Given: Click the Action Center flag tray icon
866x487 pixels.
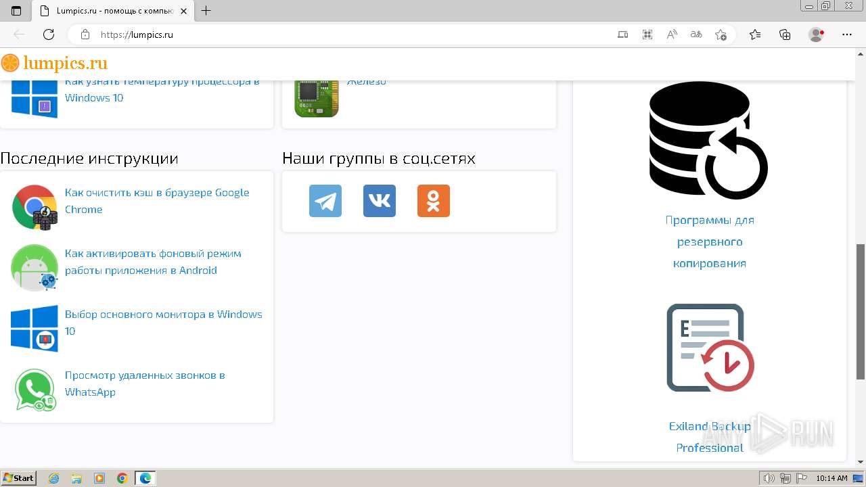Looking at the screenshot, I should [801, 478].
